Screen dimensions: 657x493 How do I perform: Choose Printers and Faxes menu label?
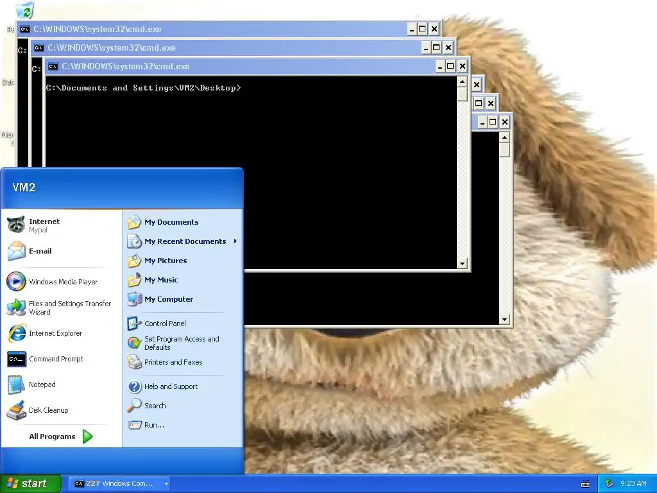(173, 362)
